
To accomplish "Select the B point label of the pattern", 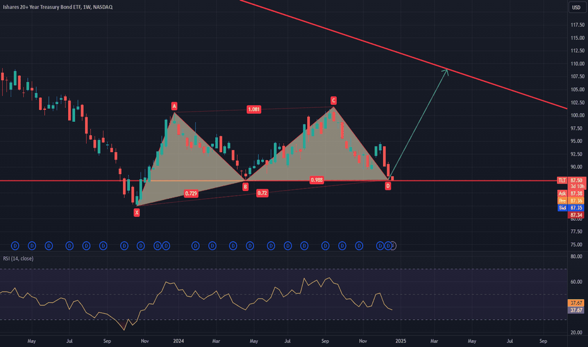I will [245, 187].
